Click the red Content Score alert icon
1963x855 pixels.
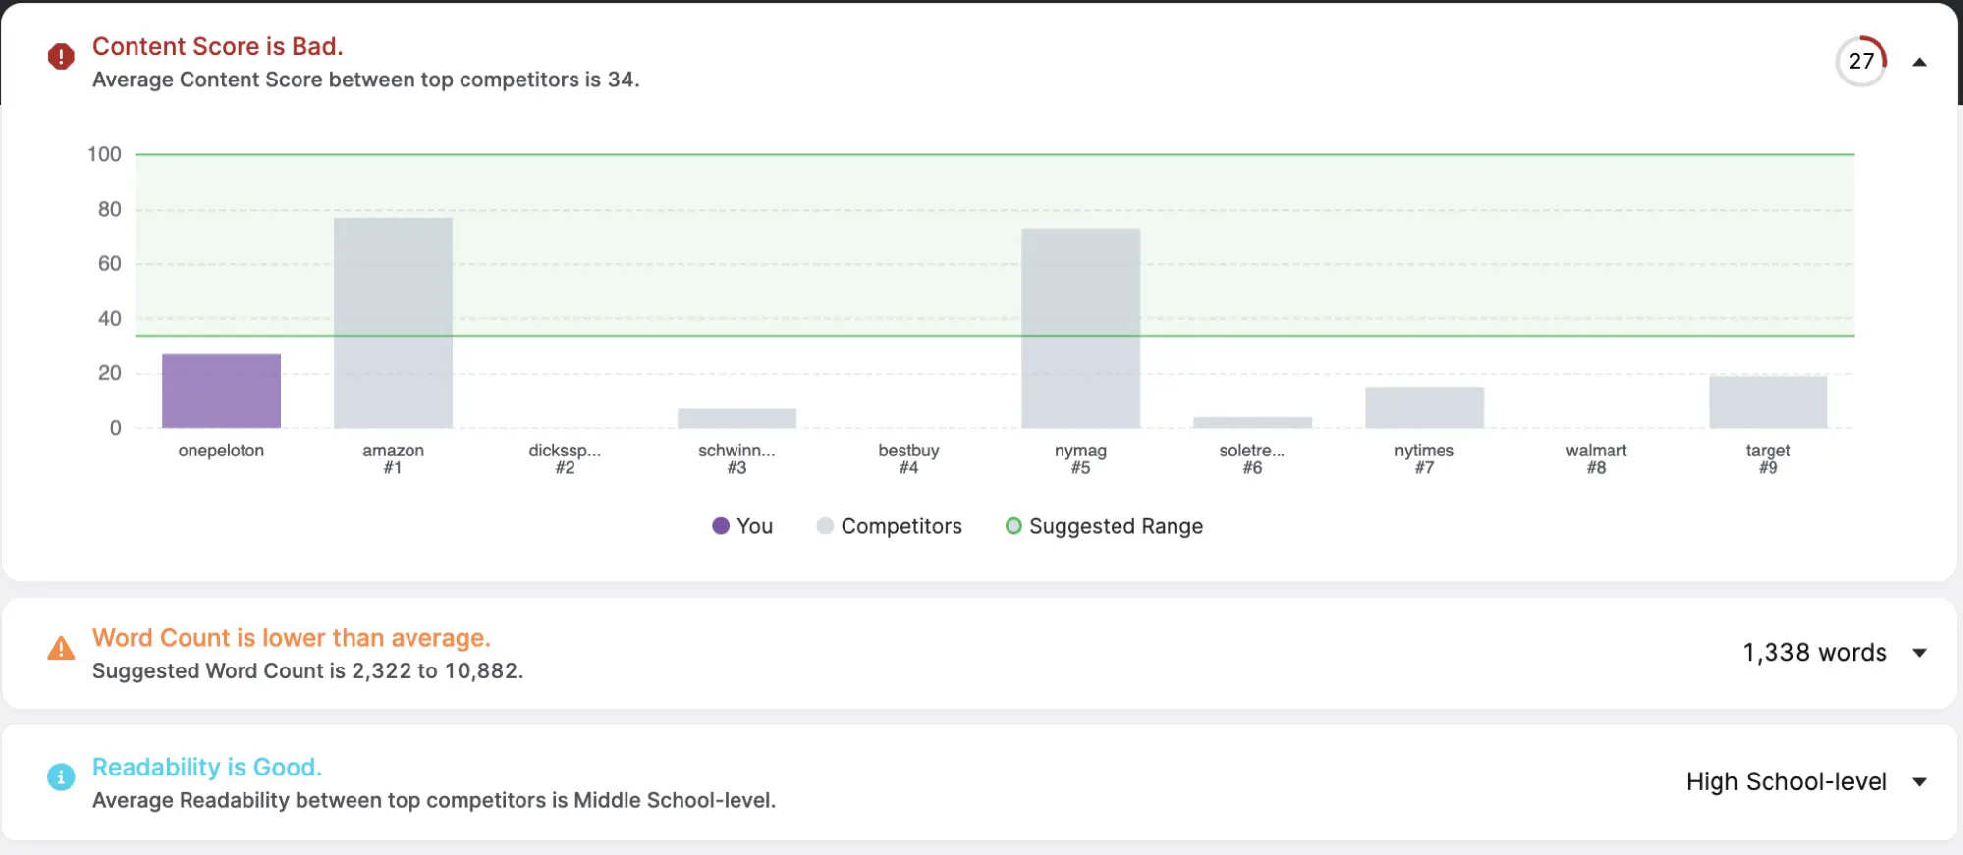61,57
